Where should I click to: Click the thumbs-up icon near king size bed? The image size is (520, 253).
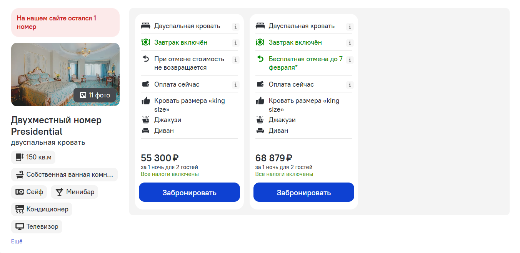(146, 101)
